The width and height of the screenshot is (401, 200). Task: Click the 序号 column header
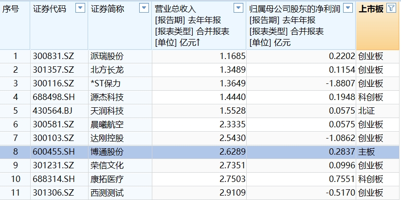click(11, 9)
